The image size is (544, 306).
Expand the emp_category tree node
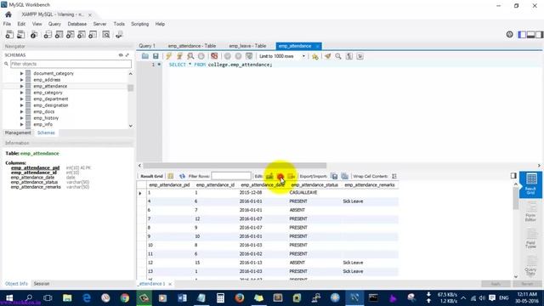coord(21,93)
